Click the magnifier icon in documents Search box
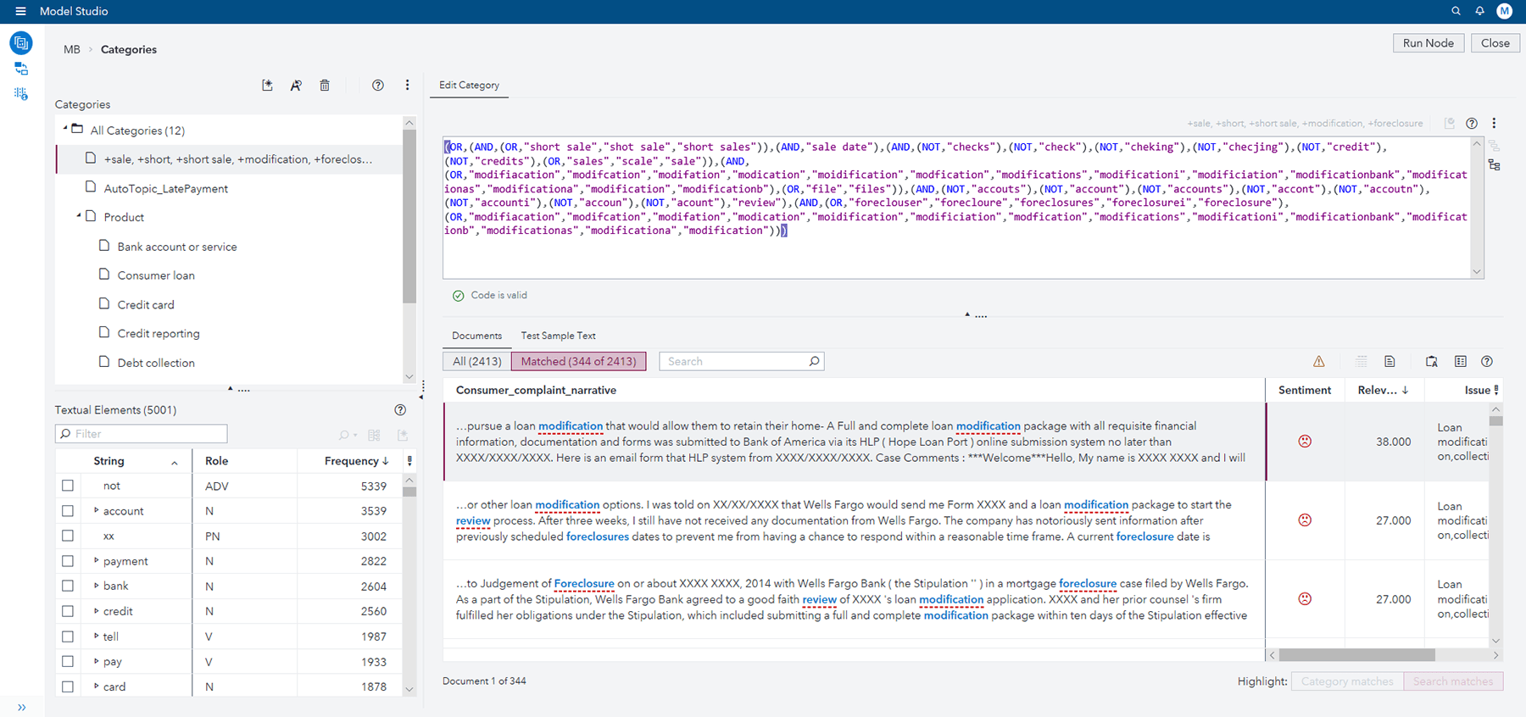Image resolution: width=1526 pixels, height=717 pixels. (814, 361)
